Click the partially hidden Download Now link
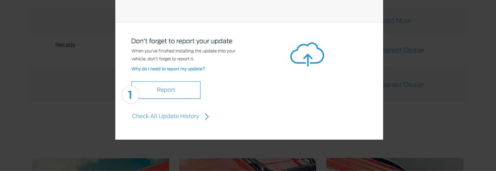The image size is (496, 171). [397, 21]
